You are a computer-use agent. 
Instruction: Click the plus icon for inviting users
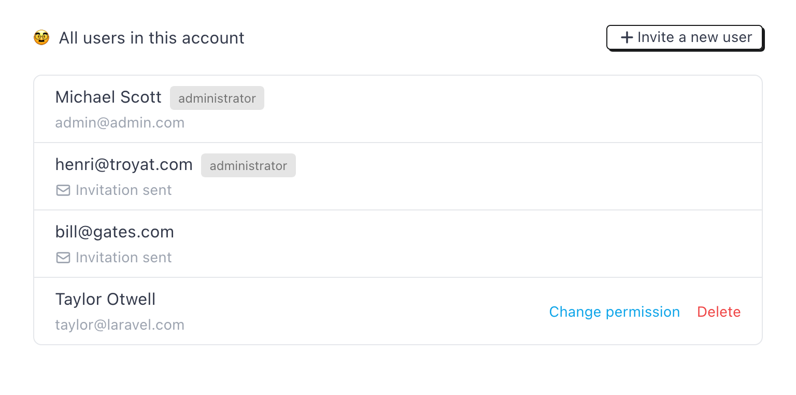(627, 38)
